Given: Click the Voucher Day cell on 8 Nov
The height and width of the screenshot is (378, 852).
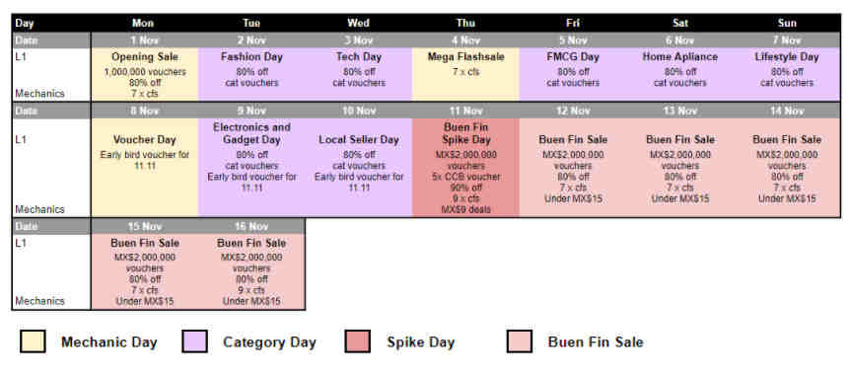Looking at the screenshot, I should (x=145, y=168).
